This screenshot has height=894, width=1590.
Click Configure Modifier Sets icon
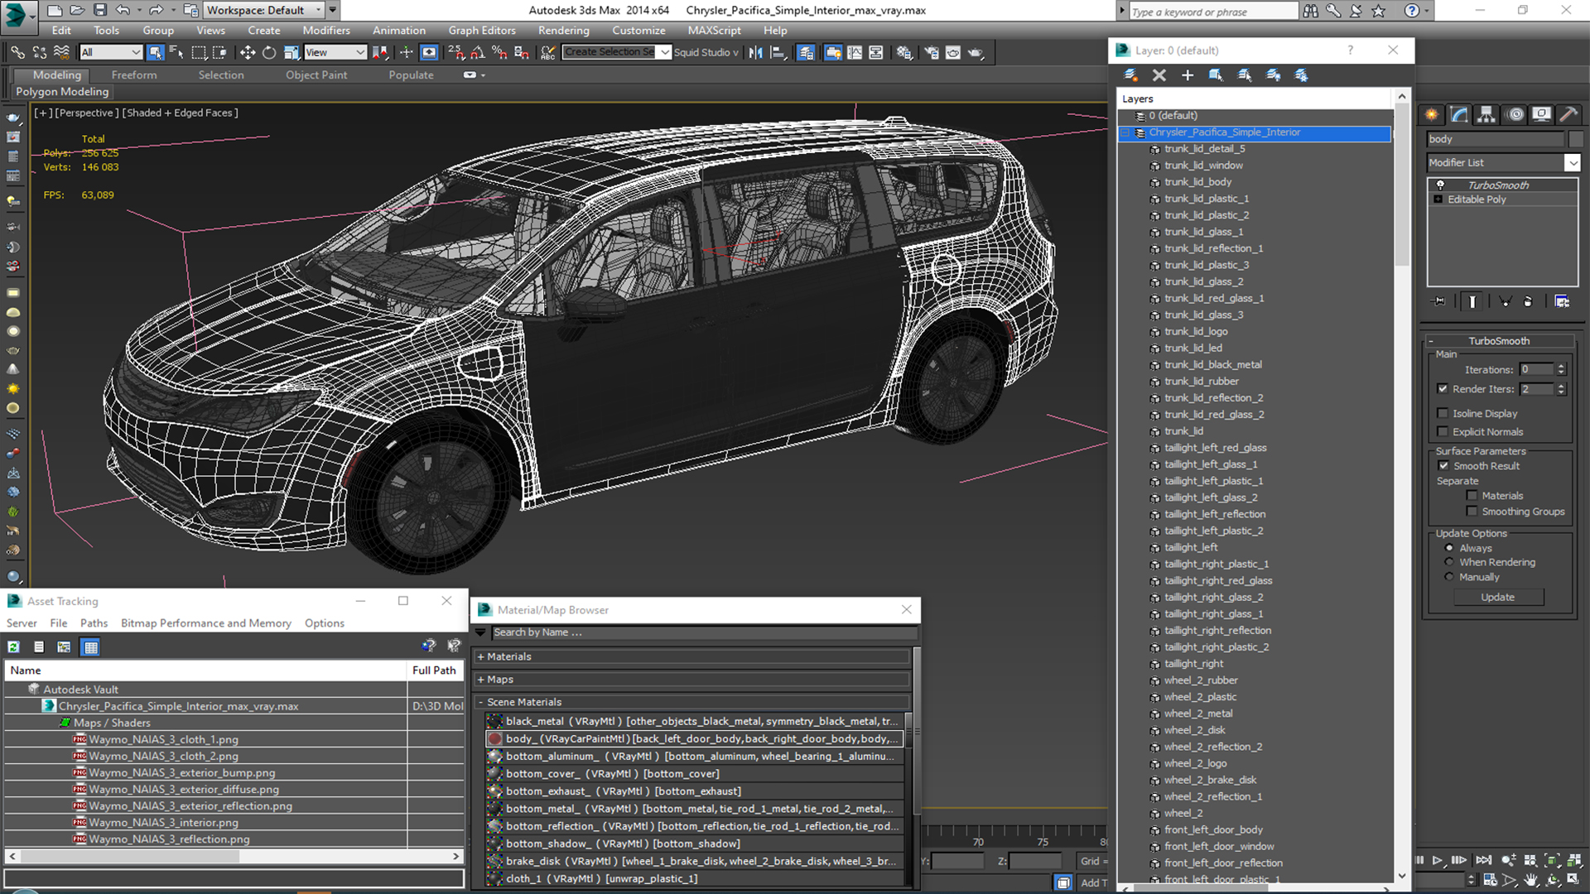(1562, 301)
